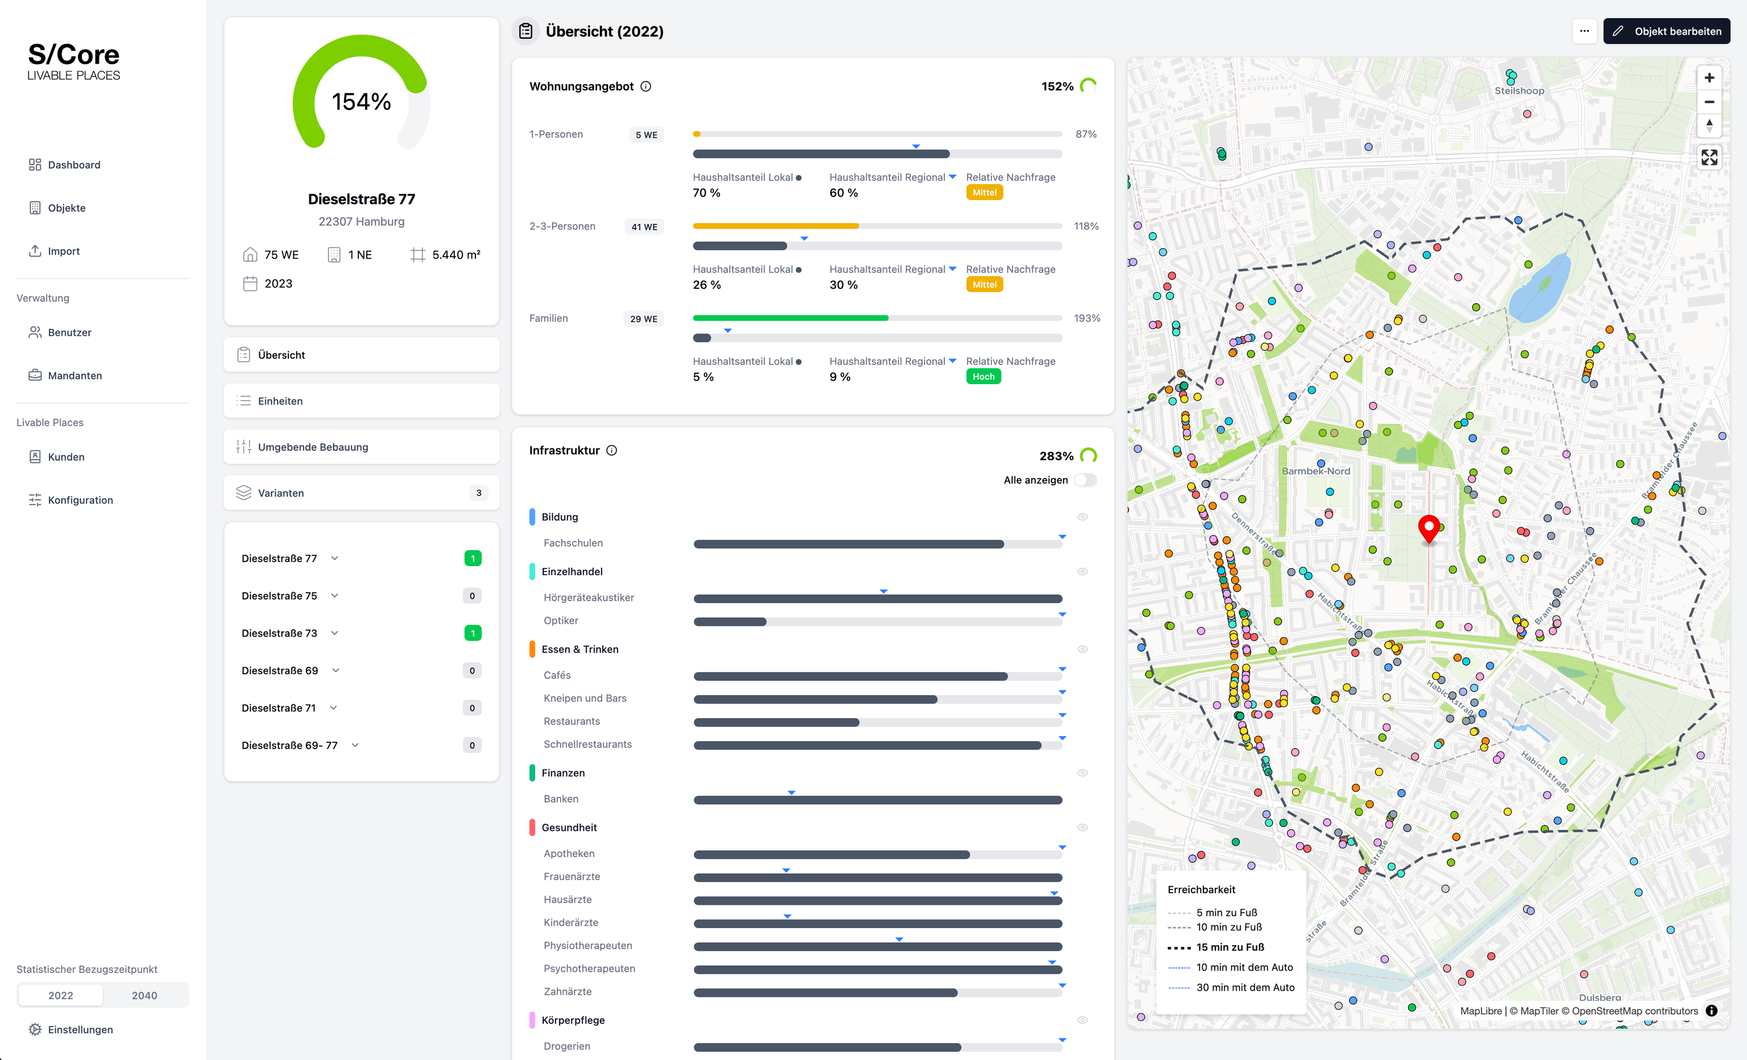Expand the Dieselstraße 75 entry chevron

point(334,596)
